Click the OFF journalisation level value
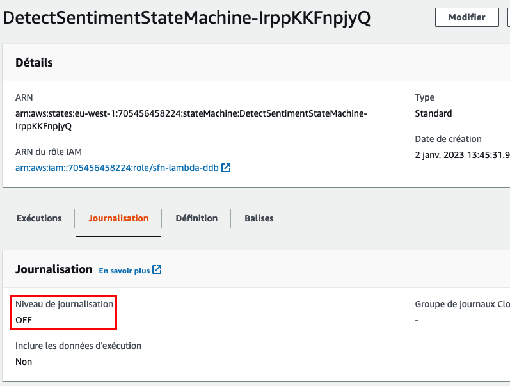The width and height of the screenshot is (510, 386). [24, 320]
